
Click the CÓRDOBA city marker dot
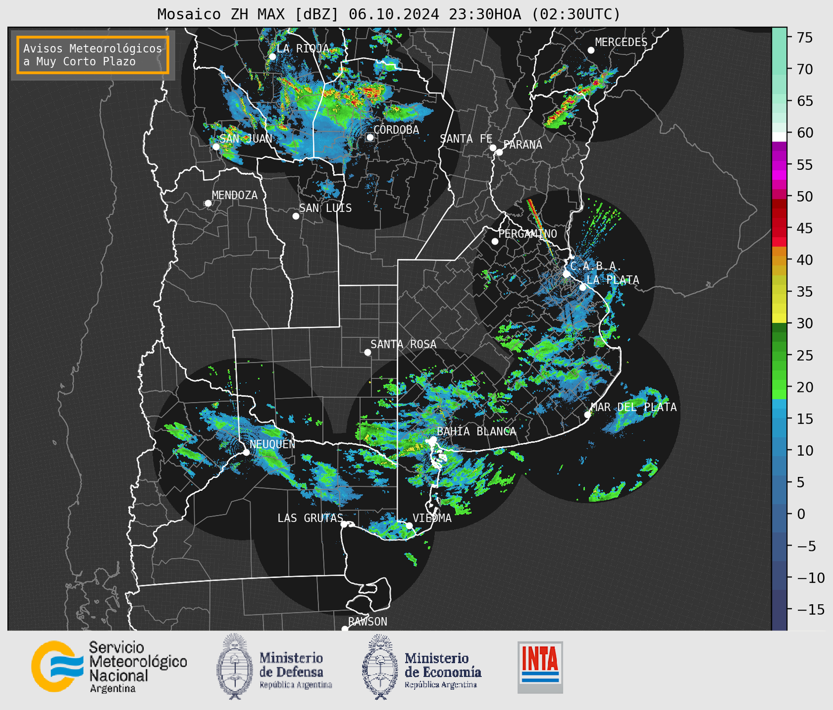click(370, 137)
